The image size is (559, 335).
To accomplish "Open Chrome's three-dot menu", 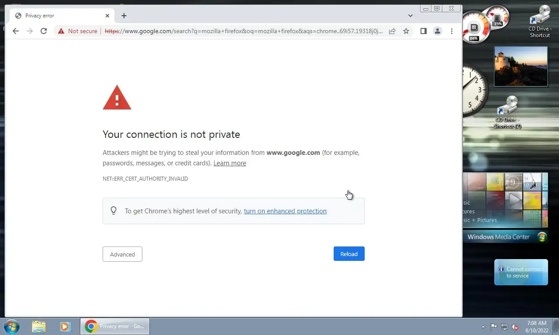I will click(x=452, y=31).
